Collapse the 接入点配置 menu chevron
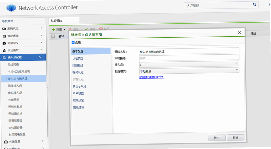The image size is (271, 149). pos(40,57)
